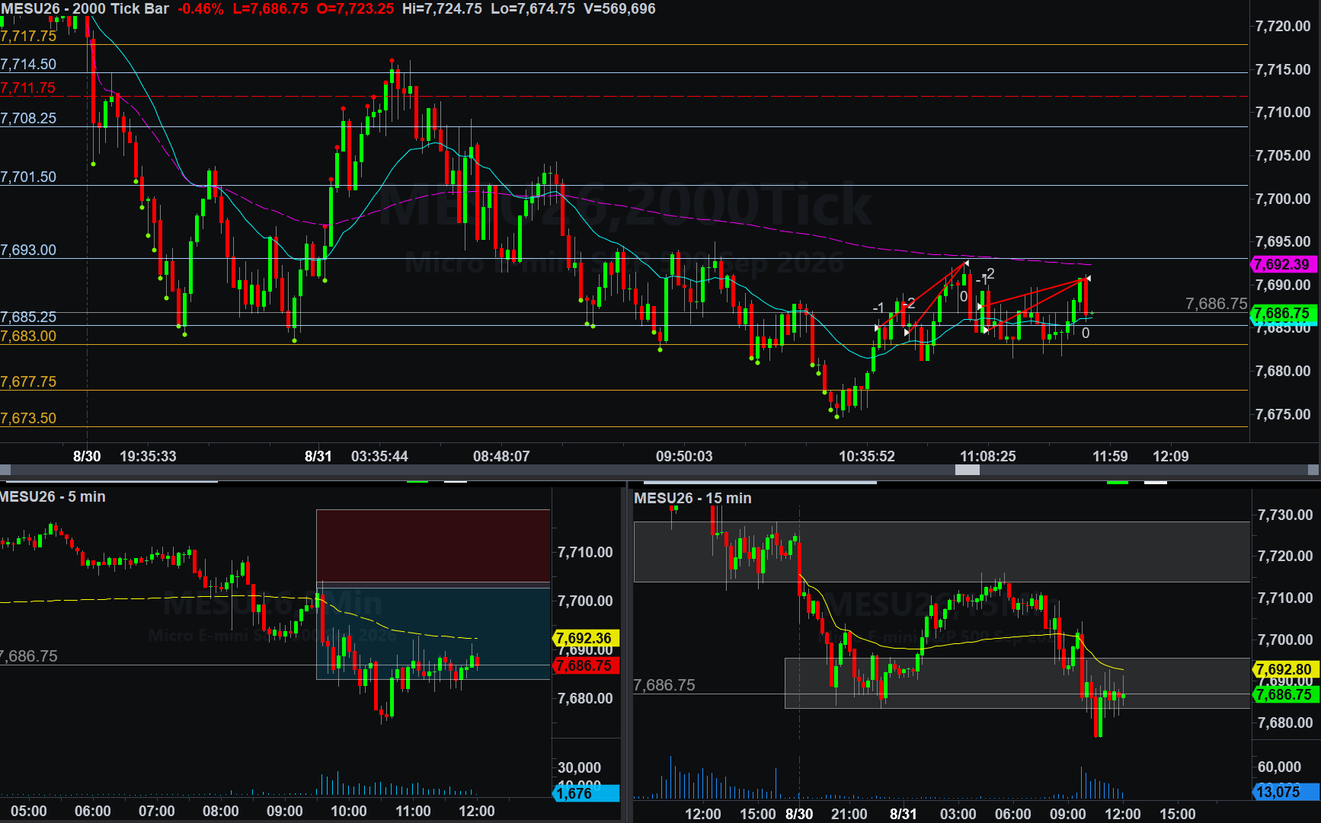
Task: Click the magenta 7,692.39 price tag
Action: (1284, 264)
